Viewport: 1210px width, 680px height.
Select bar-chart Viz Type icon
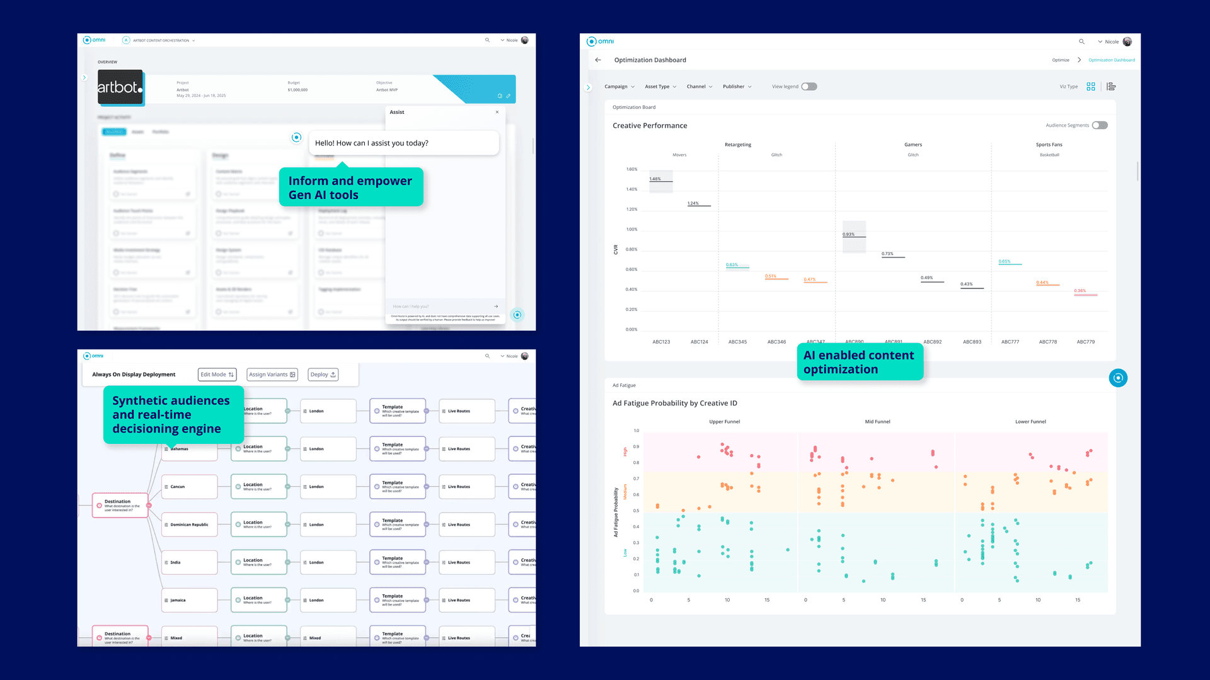(1111, 86)
